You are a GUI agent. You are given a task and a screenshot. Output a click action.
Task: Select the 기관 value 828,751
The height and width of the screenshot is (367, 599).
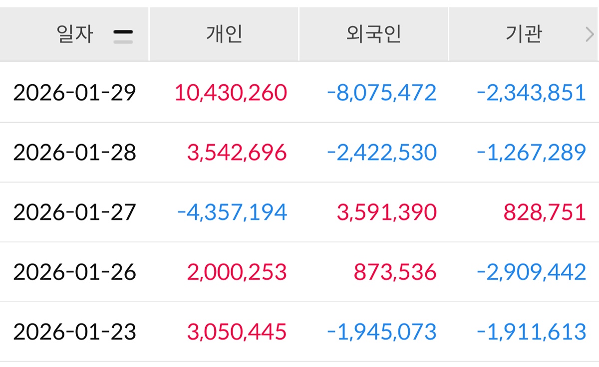pos(545,212)
